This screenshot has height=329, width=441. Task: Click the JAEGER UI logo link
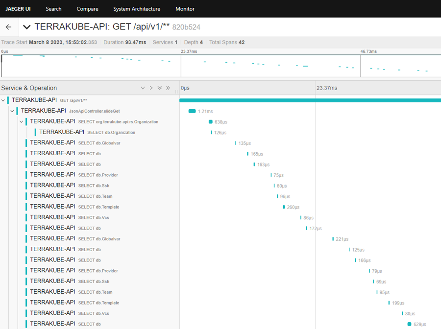[18, 9]
